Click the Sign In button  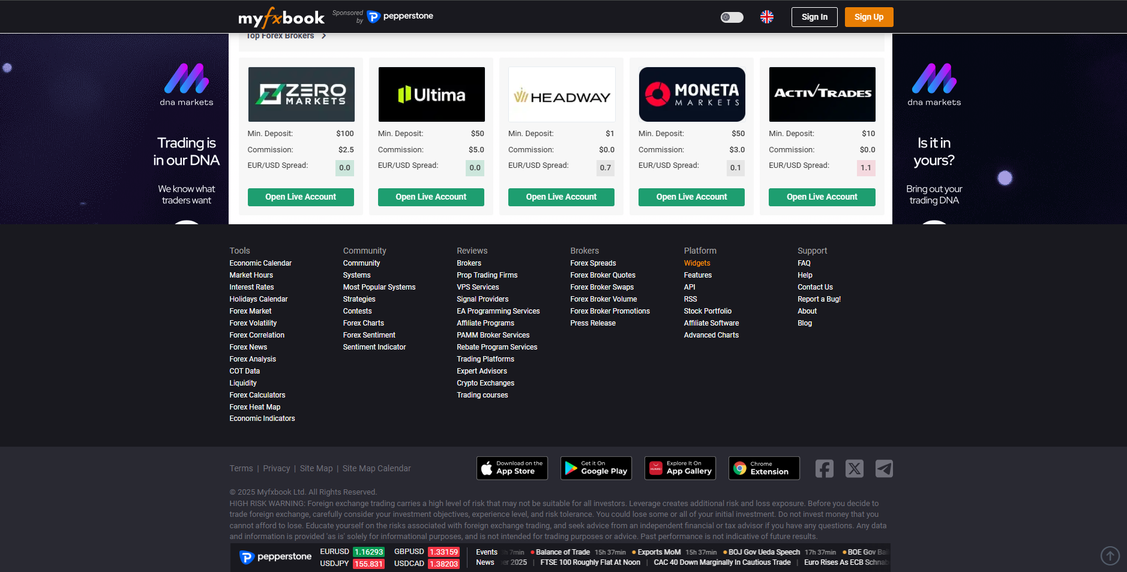coord(814,17)
